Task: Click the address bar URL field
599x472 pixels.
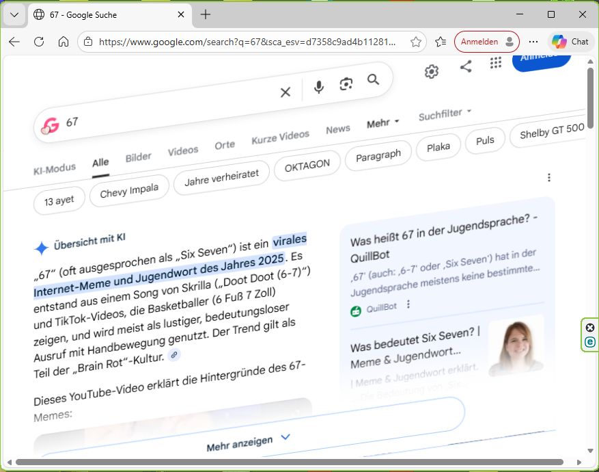Action: [247, 42]
